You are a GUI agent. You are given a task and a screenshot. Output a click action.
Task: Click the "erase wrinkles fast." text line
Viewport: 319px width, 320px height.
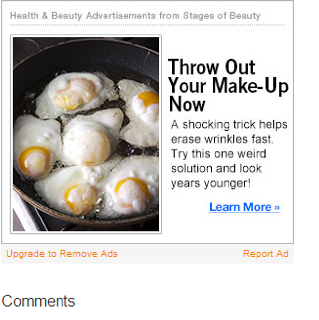222,139
